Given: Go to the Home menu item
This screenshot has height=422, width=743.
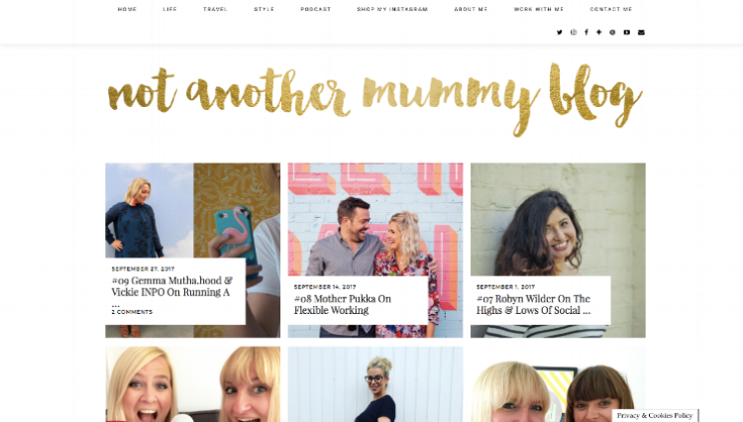Looking at the screenshot, I should coord(127,9).
